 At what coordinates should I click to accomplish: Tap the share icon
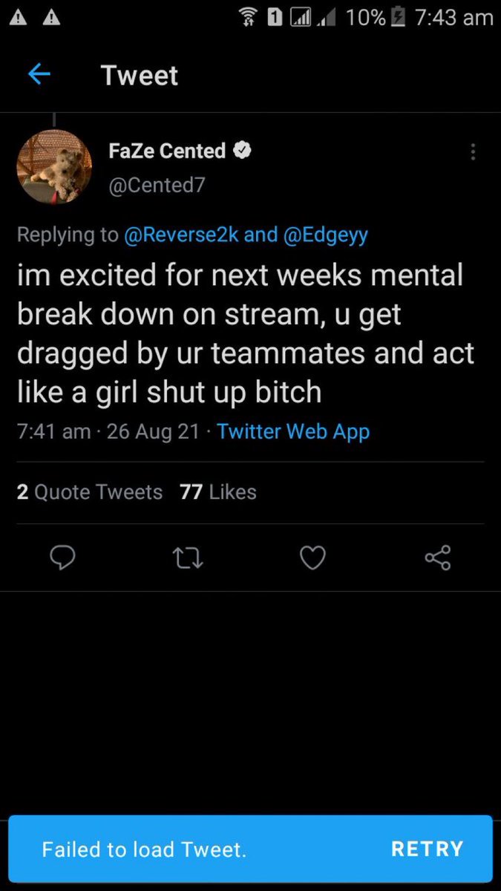(438, 557)
